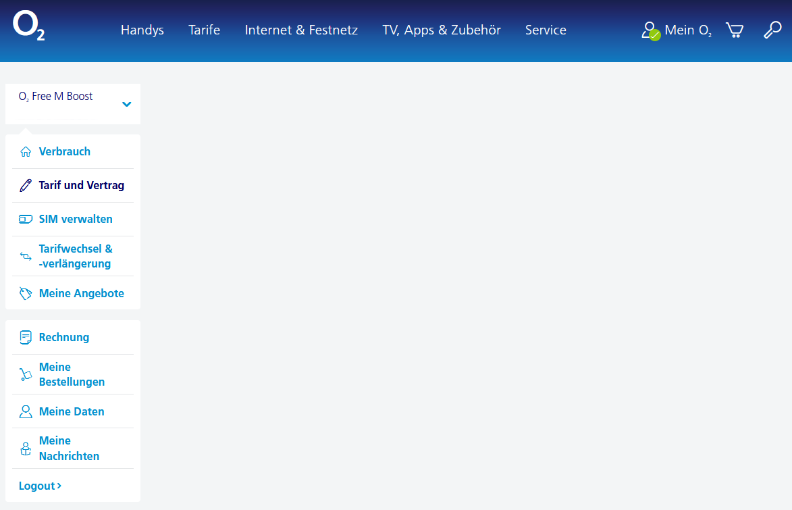Click the person icon beside Meine Daten
The height and width of the screenshot is (510, 792).
[25, 411]
